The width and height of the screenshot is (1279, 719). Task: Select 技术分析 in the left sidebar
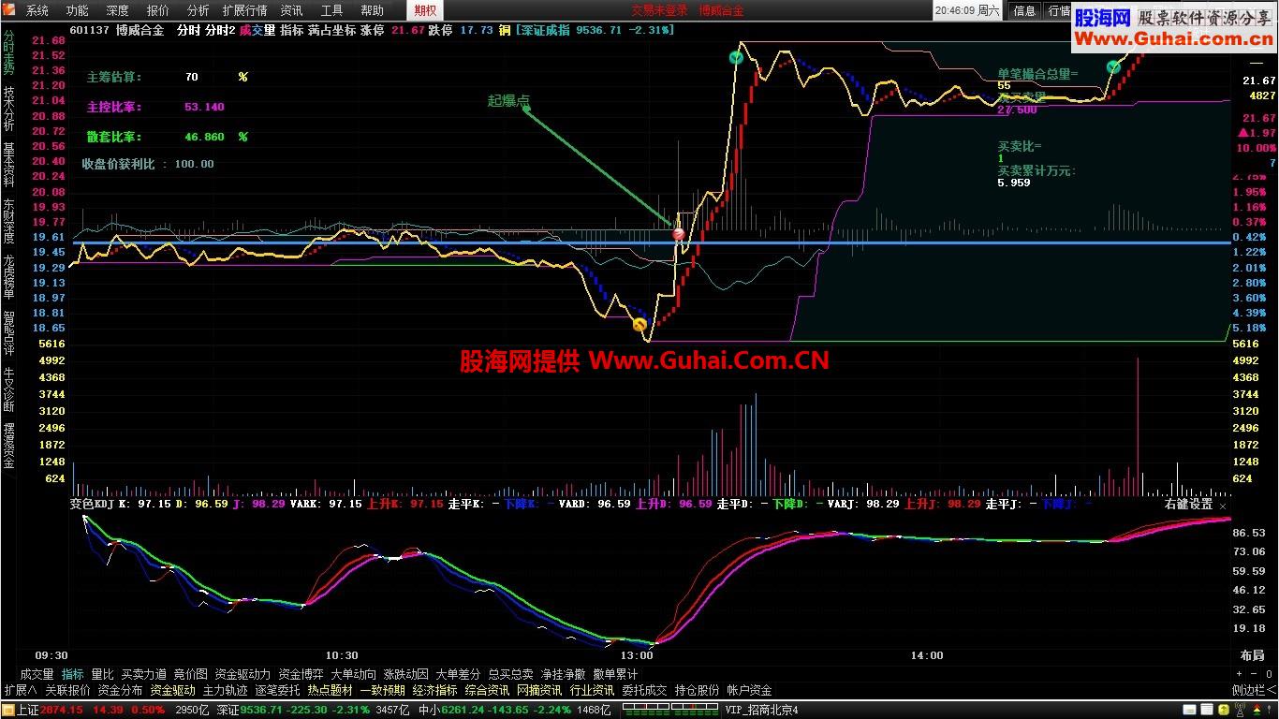pos(8,109)
